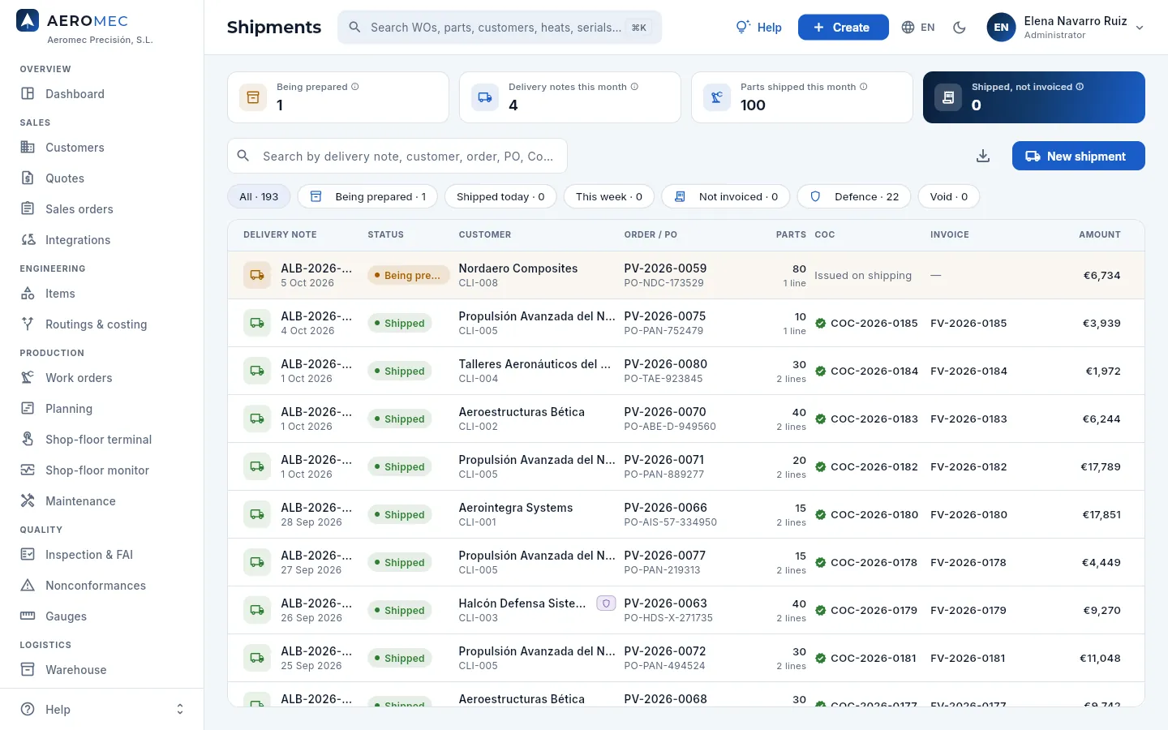Filter shipments by Defence · 22
The width and height of the screenshot is (1168, 730).
point(854,196)
